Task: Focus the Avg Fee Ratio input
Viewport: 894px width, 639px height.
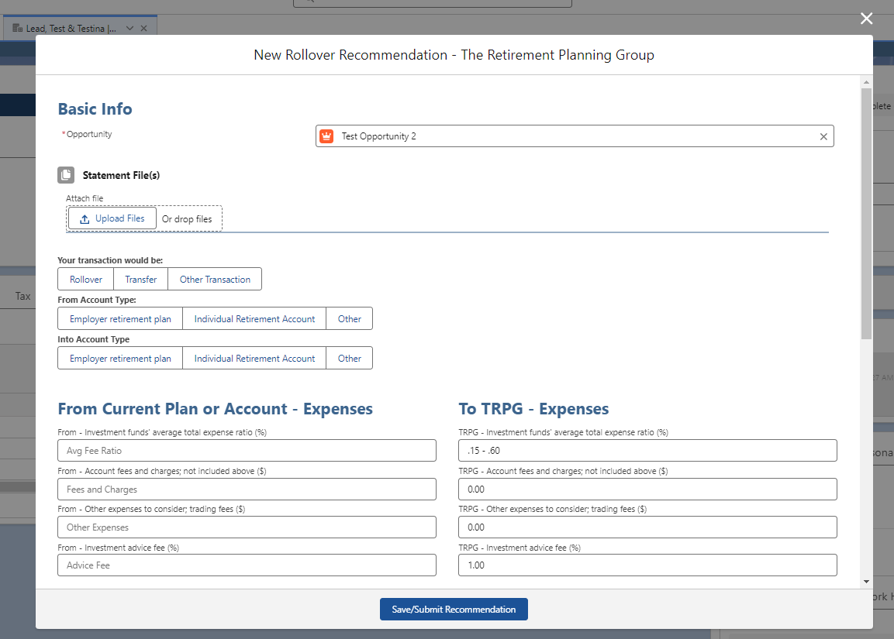Action: click(x=247, y=451)
